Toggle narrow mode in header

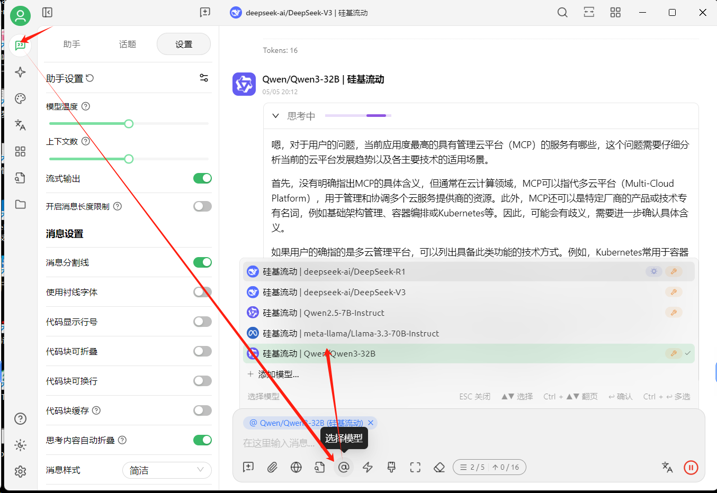(589, 12)
